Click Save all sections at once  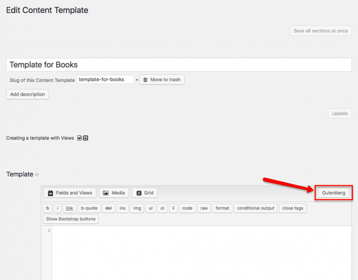click(321, 31)
